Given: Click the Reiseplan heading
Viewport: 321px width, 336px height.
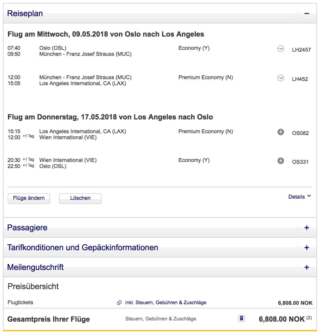Looking at the screenshot, I should [x=25, y=13].
